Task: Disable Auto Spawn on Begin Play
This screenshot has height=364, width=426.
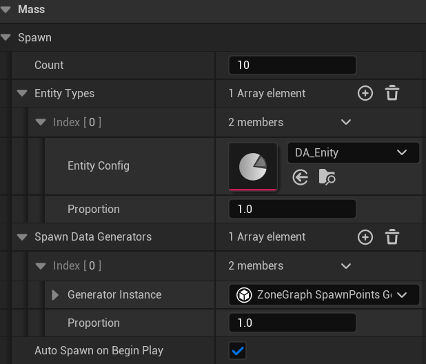Action: 238,351
